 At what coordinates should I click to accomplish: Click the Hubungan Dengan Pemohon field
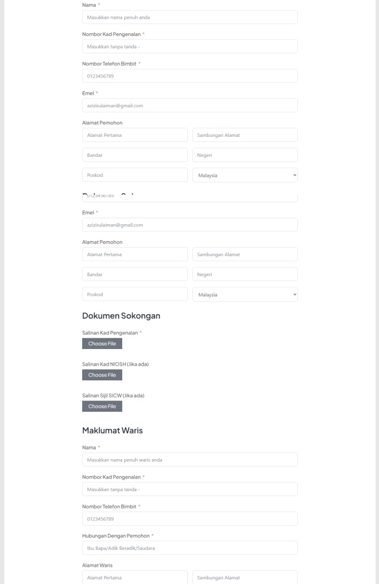point(189,547)
